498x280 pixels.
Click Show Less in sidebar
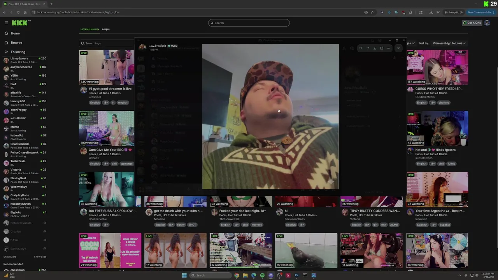pyautogui.click(x=40, y=257)
